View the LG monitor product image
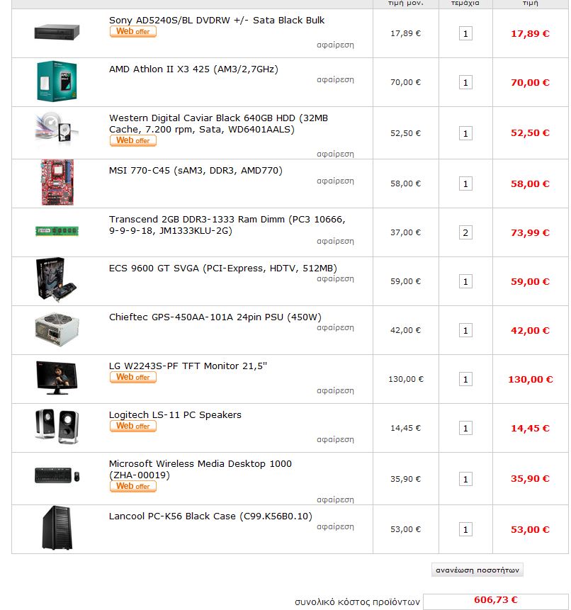This screenshot has width=571, height=610. pyautogui.click(x=57, y=377)
